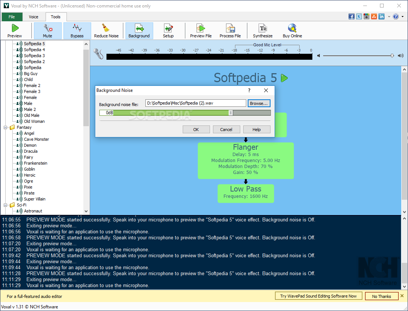The width and height of the screenshot is (408, 311).
Task: Click the Female 2 voice icon
Action: pos(19,85)
